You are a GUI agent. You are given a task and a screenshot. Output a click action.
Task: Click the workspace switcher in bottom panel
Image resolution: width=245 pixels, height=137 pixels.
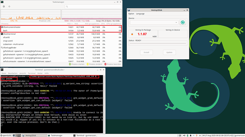coord(18,136)
